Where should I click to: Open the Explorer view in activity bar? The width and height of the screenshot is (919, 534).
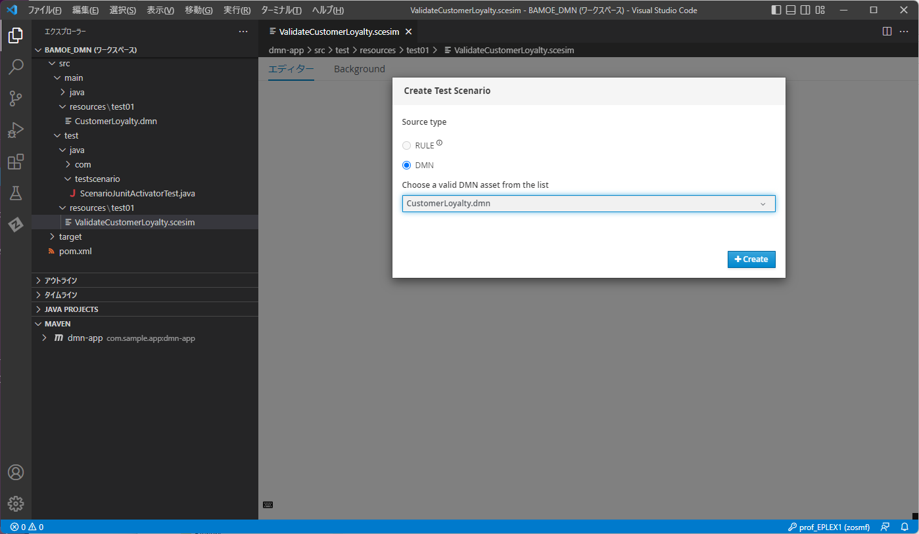coord(16,35)
